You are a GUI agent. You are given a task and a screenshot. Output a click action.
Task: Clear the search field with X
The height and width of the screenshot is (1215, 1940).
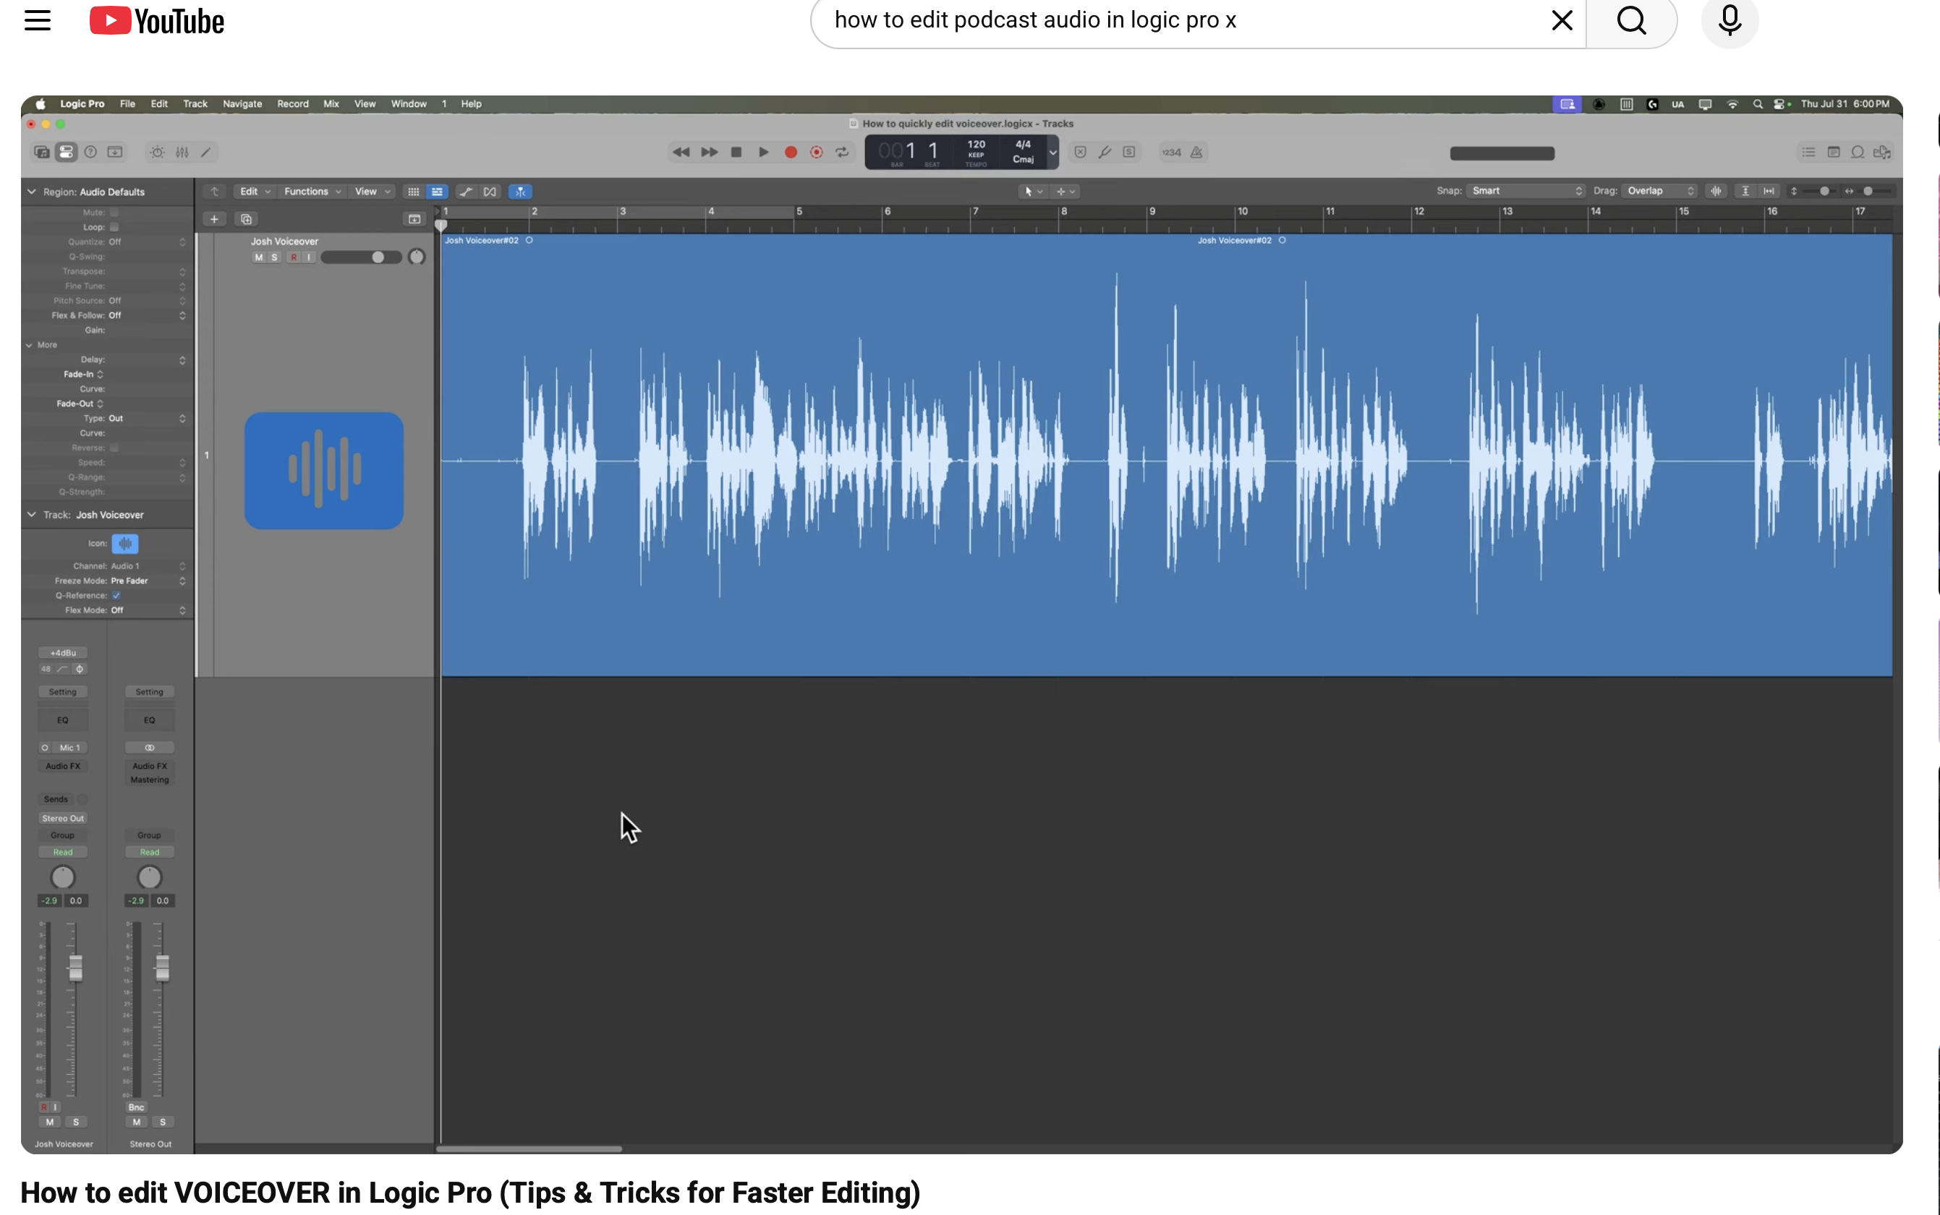(1562, 20)
